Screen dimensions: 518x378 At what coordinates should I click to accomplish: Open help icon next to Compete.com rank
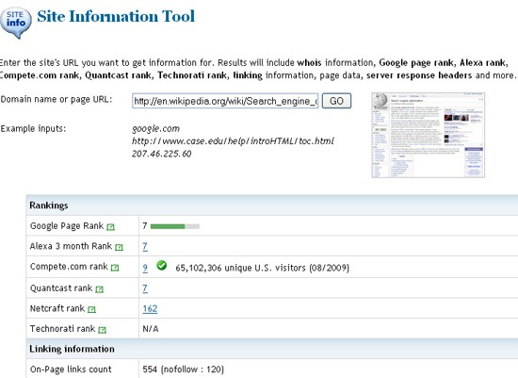(115, 268)
